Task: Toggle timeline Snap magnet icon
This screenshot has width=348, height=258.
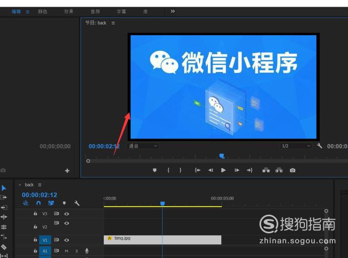Action: (38, 203)
